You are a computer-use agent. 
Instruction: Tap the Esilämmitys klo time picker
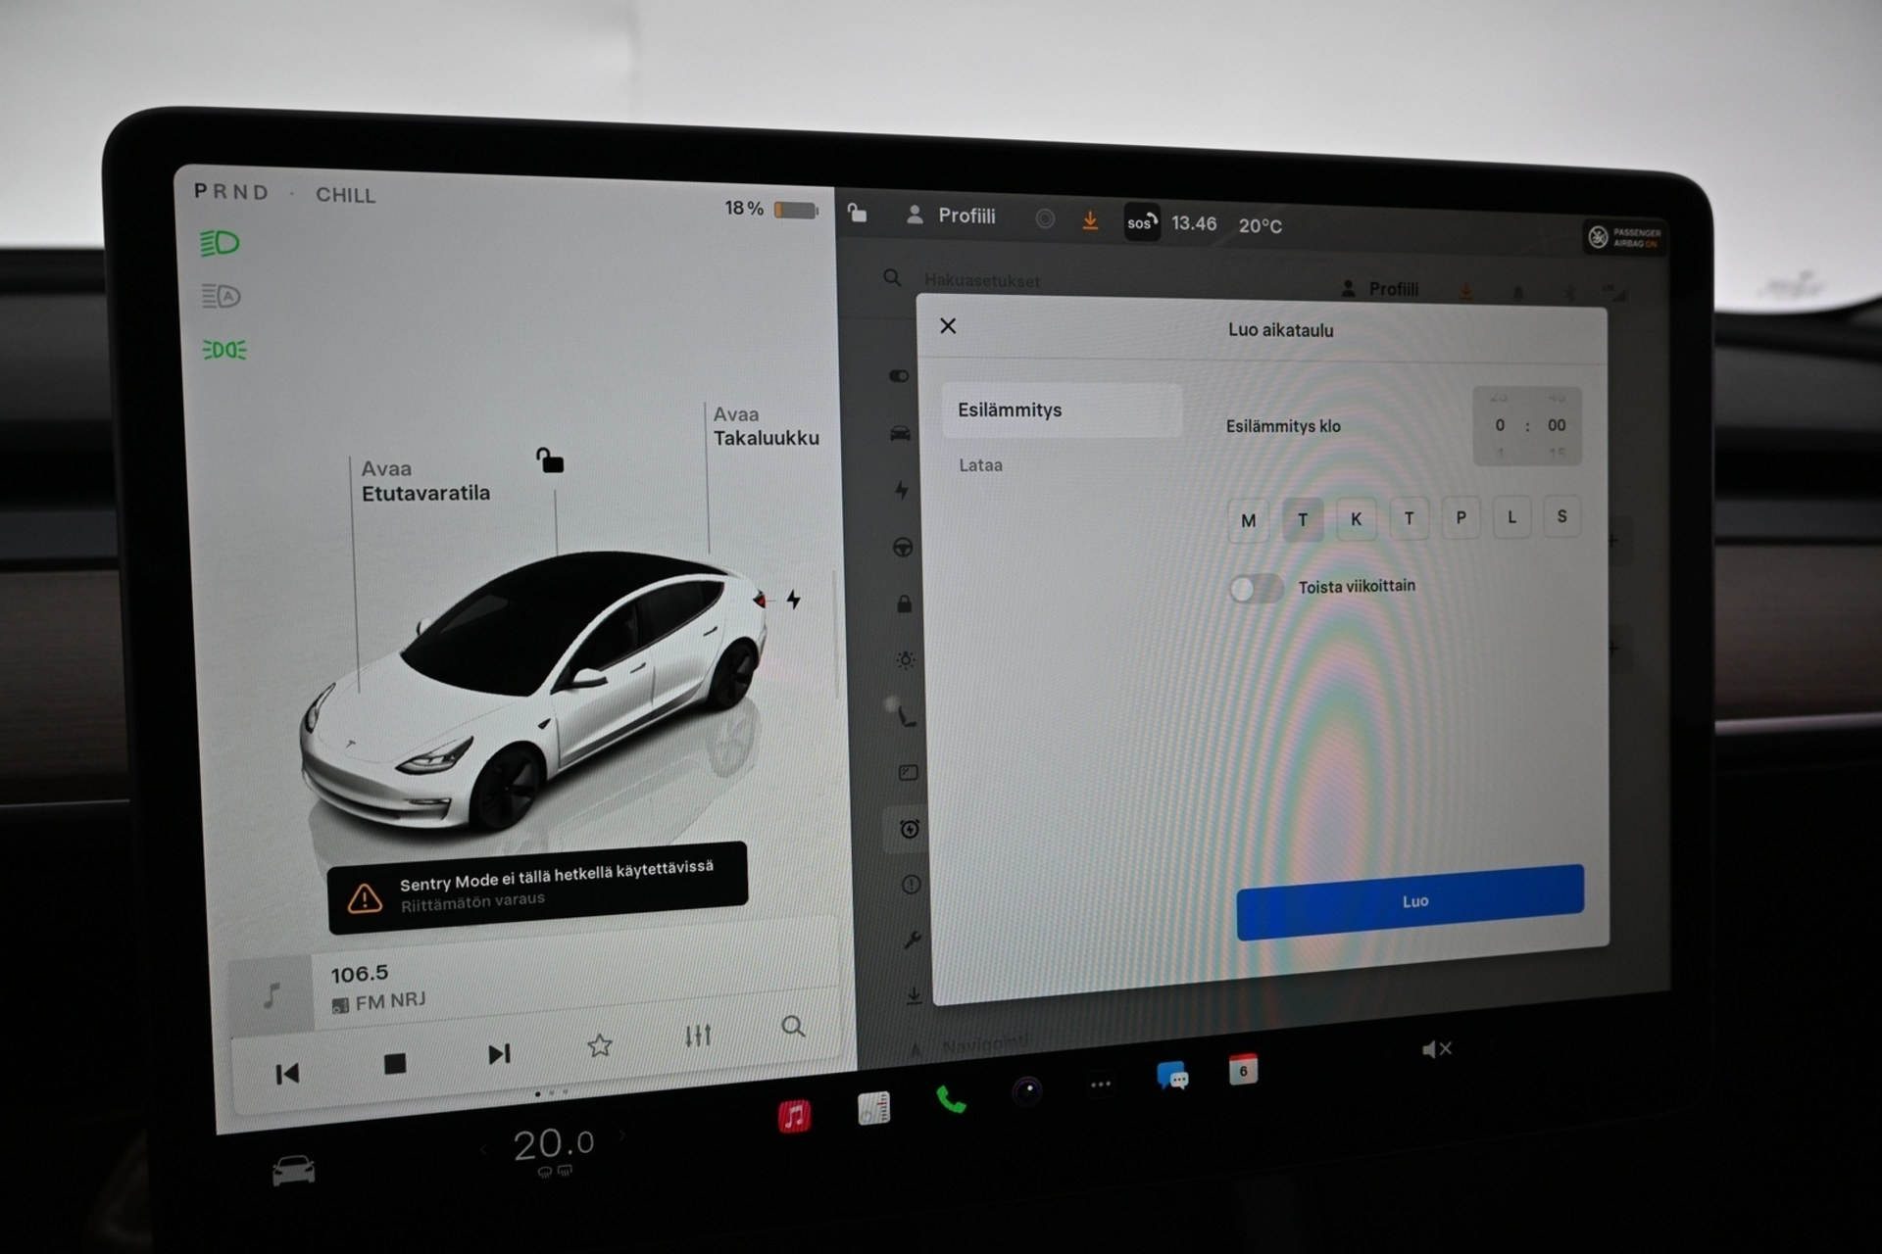[x=1526, y=425]
